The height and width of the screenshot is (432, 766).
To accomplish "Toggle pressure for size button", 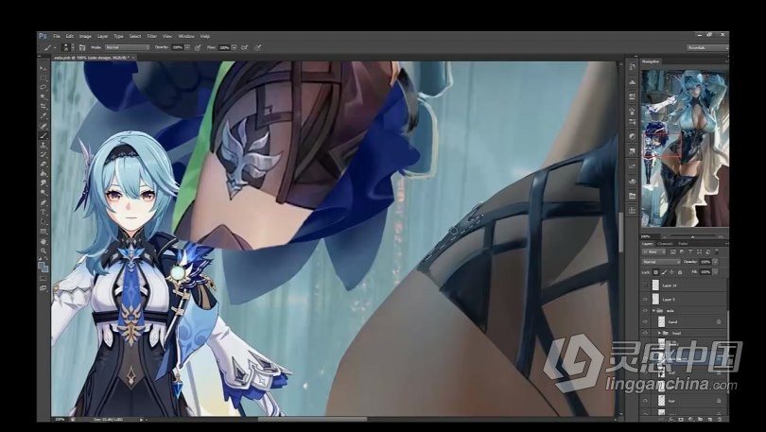I will (258, 47).
